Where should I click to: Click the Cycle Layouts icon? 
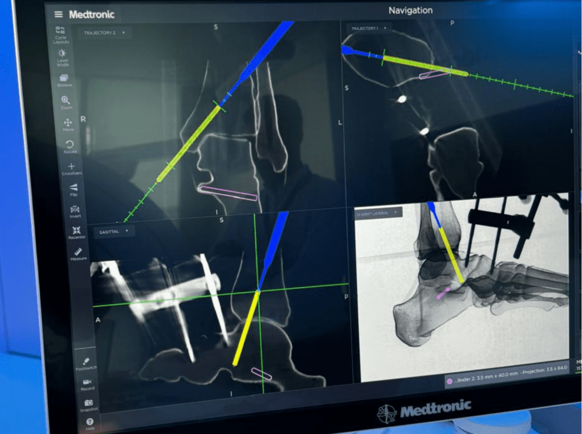point(61,32)
